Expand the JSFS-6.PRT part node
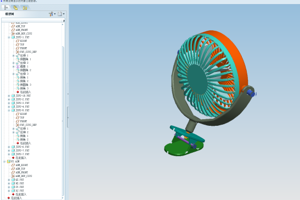300x200 pixels. tap(9, 147)
